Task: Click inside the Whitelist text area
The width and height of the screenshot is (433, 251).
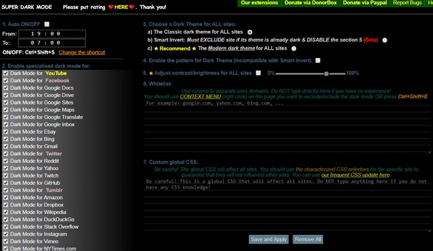Action: click(x=287, y=127)
